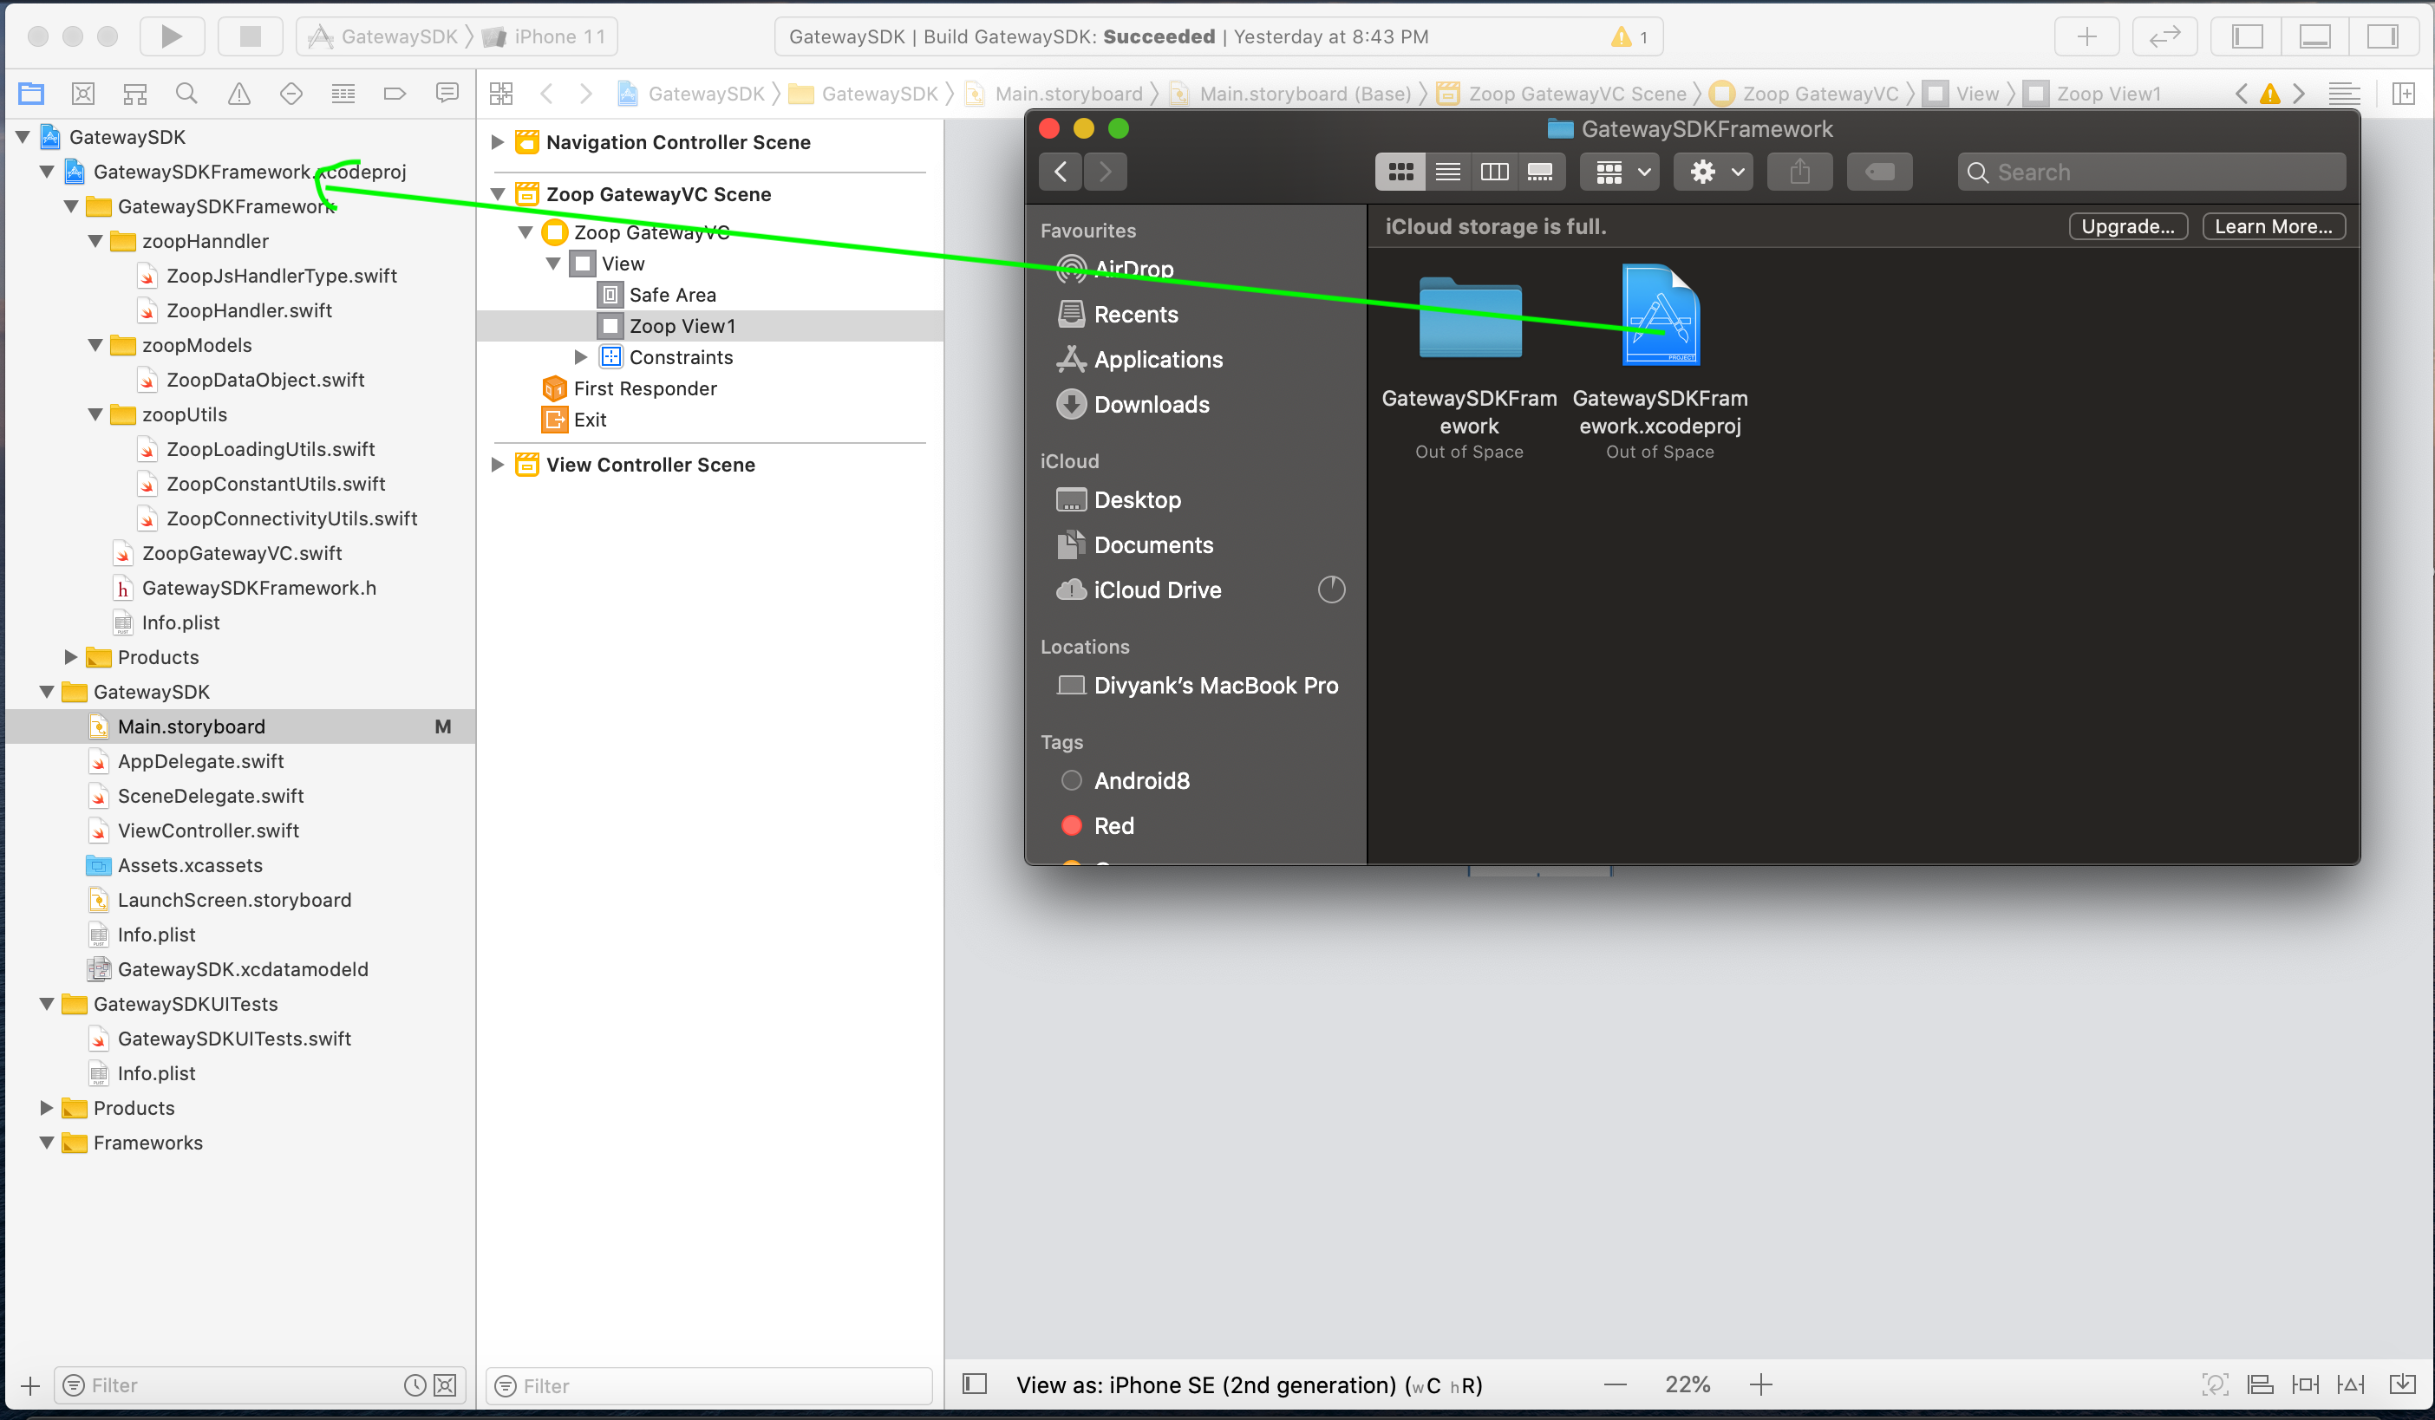Open the Source Control navigator tab
Screen dimensions: 2435x1420
(x=83, y=94)
